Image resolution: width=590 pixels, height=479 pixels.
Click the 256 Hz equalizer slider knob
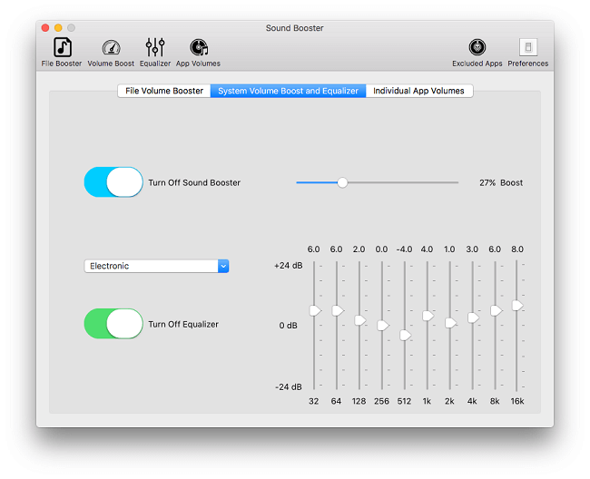click(383, 325)
